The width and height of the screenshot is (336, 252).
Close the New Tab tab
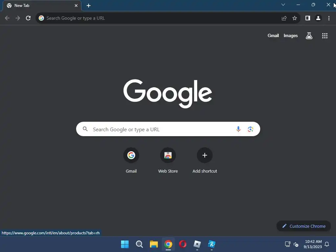pos(76,6)
